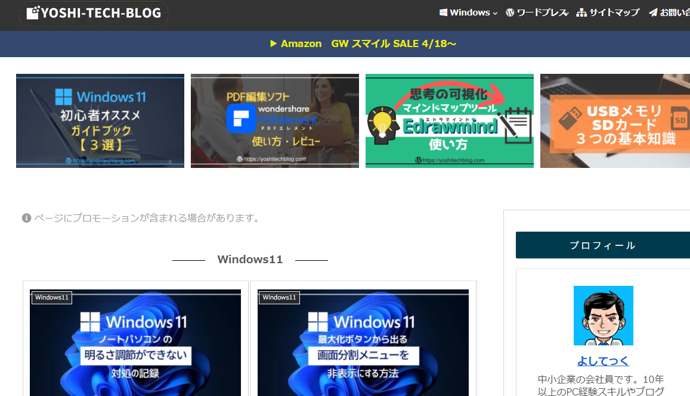
Task: Click the sitemap hierarchy icon
Action: 581,13
